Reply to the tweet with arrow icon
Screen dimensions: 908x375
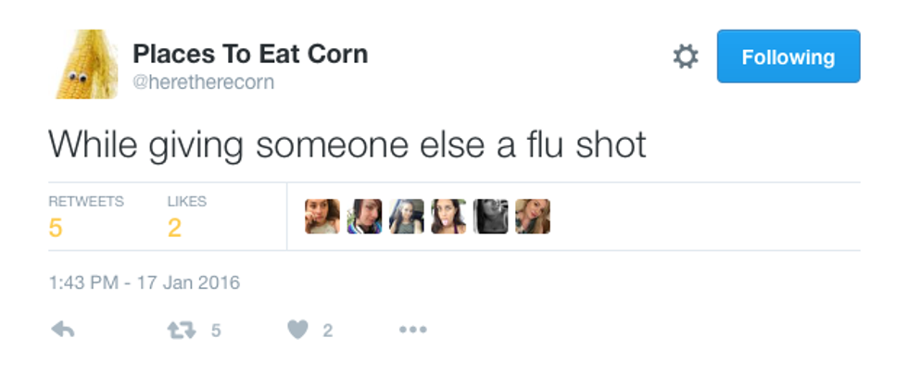tap(62, 330)
